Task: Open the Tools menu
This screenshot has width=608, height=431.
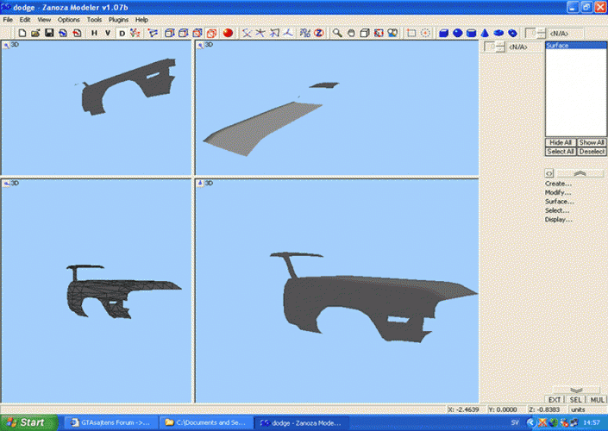Action: 94,19
